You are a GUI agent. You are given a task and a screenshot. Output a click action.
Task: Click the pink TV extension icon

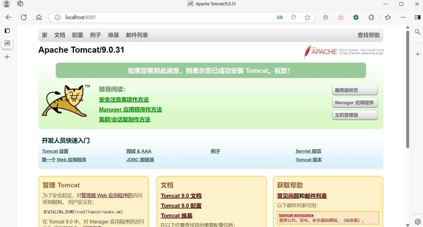(x=341, y=17)
